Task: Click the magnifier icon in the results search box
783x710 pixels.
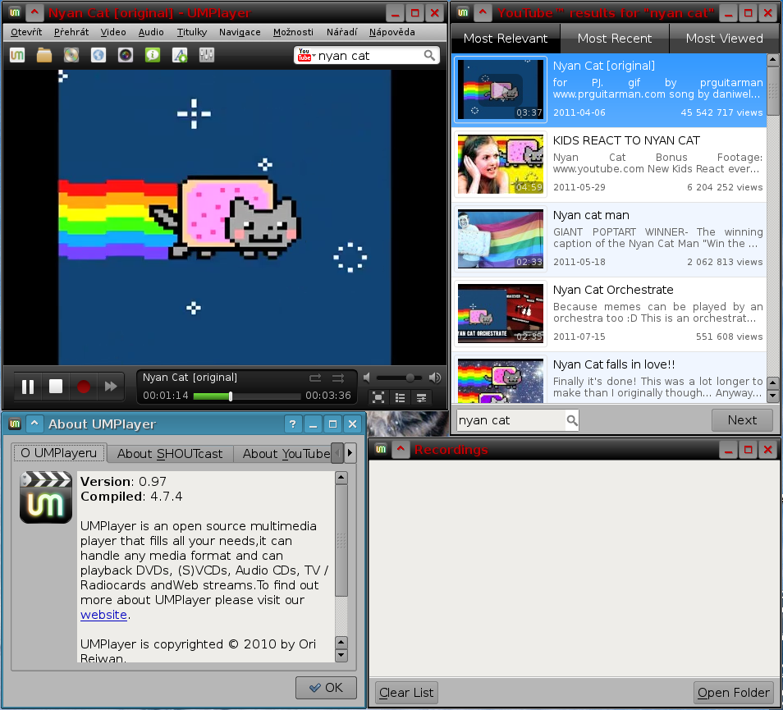Action: point(572,420)
